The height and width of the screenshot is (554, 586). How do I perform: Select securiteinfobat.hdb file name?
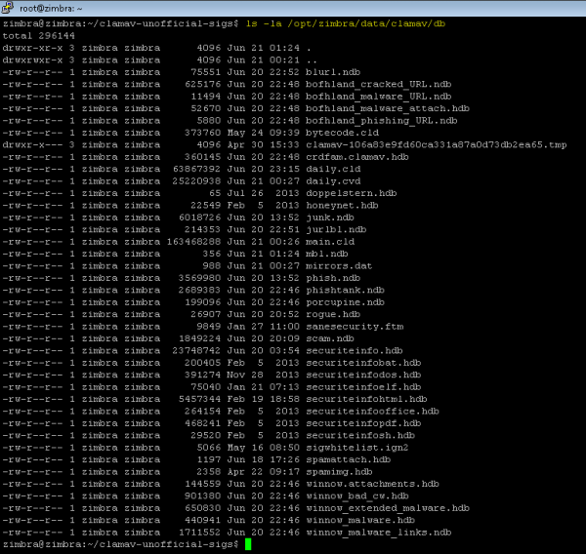coord(363,363)
